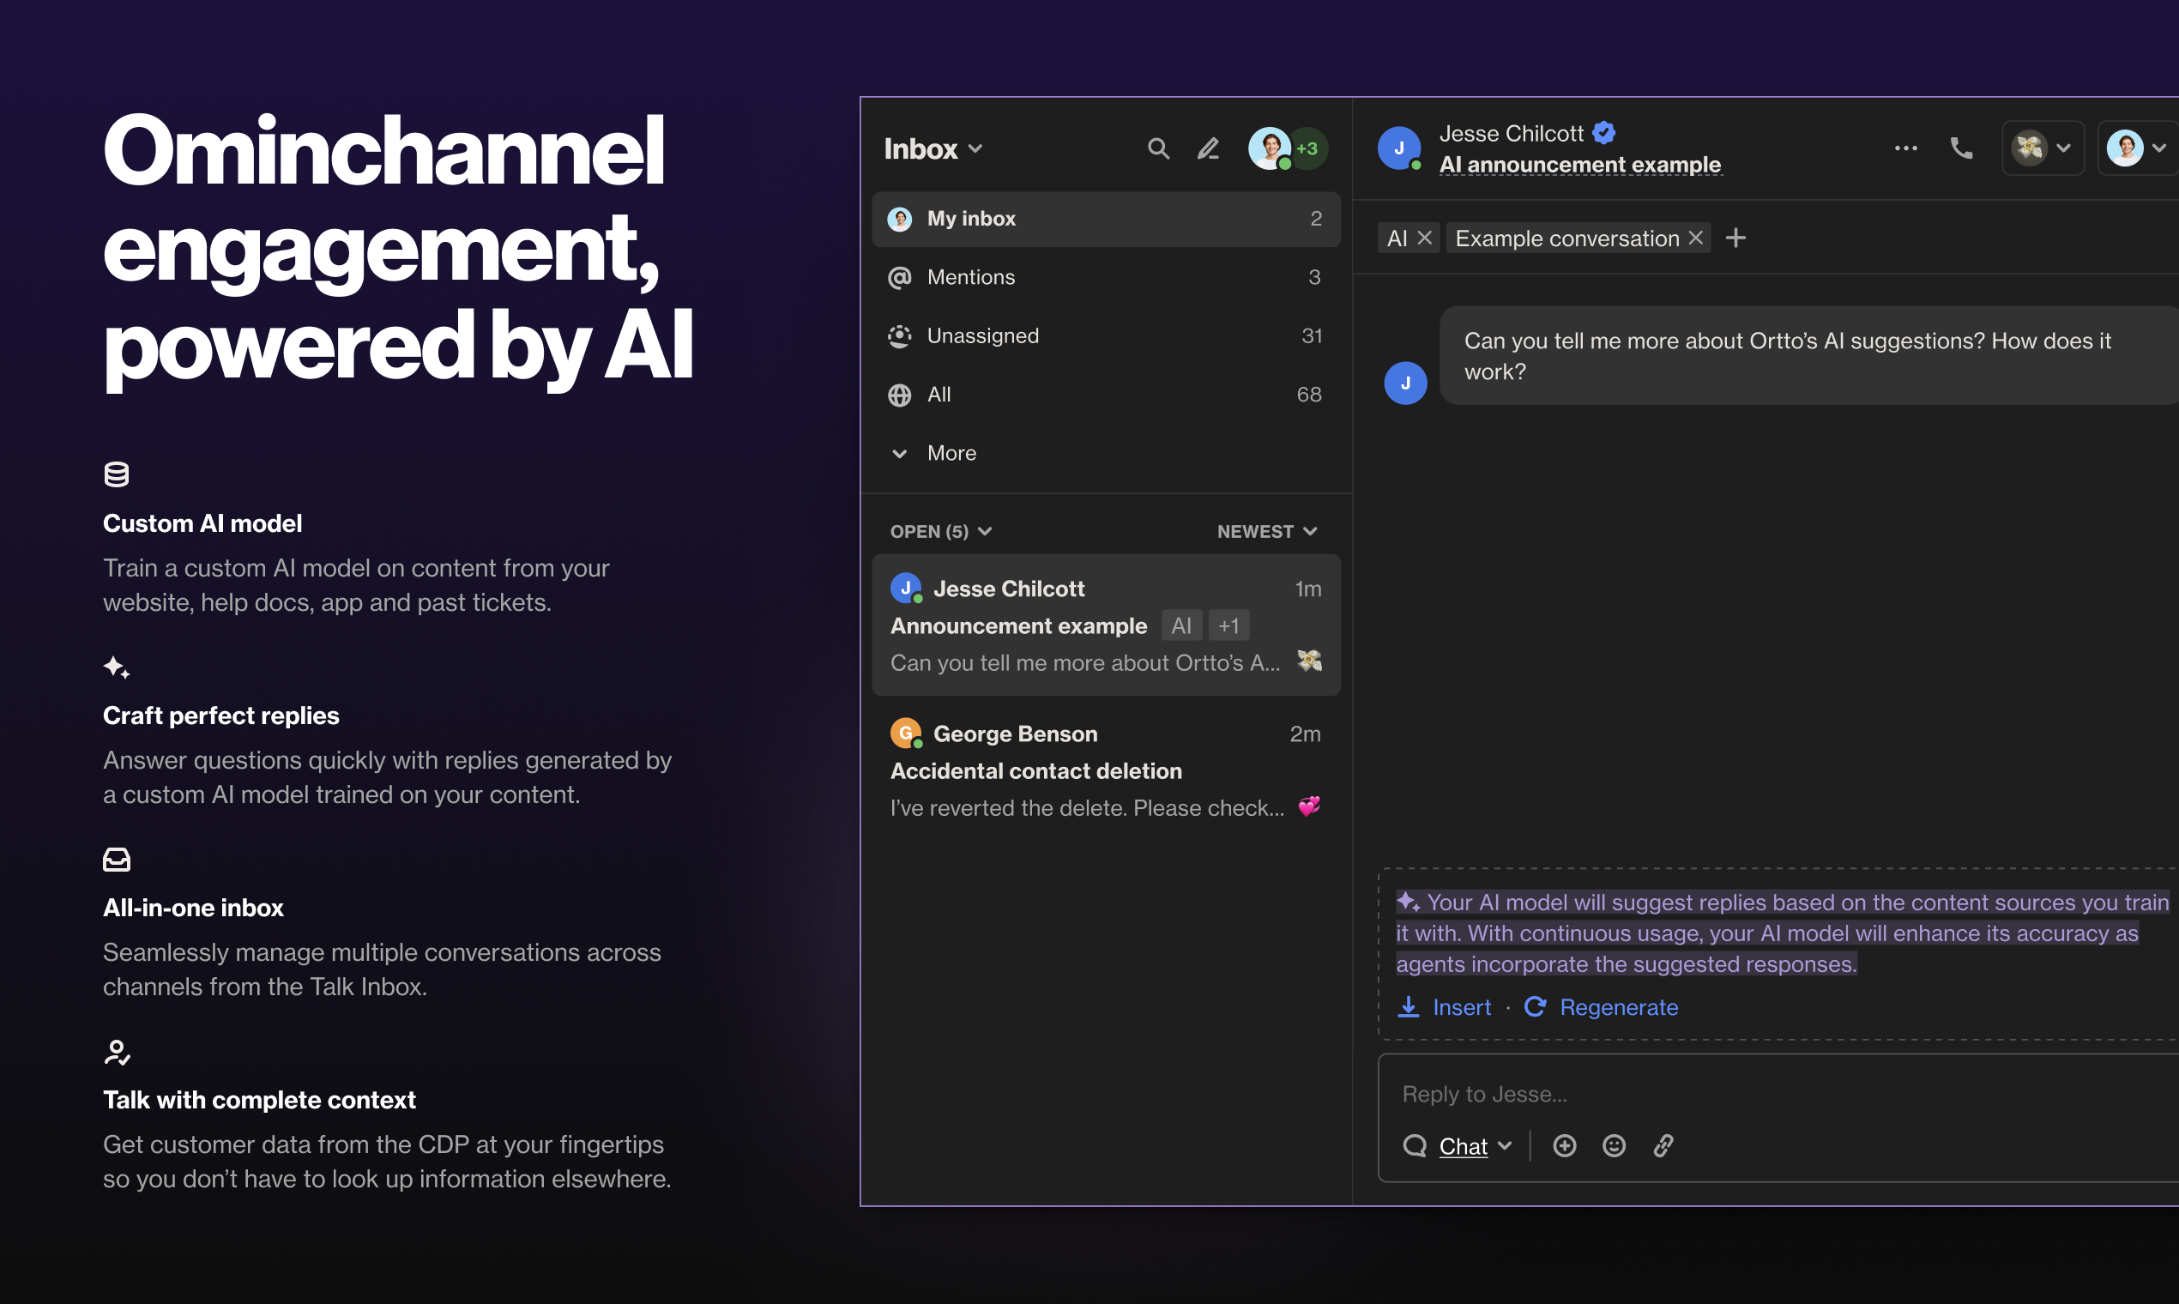This screenshot has height=1304, width=2179.
Task: Click the compose pencil icon
Action: click(1208, 148)
